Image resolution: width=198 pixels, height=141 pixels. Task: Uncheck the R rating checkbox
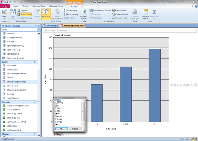tap(56, 125)
